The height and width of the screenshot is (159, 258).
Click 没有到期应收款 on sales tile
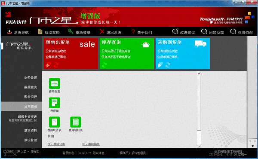[x=56, y=51]
